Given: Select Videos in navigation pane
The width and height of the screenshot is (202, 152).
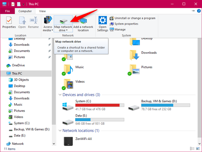Looking at the screenshot, I should click(x=19, y=117).
